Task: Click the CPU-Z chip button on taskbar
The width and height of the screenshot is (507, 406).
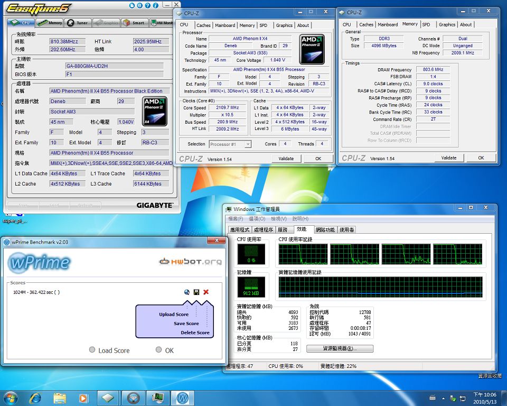Action: pyautogui.click(x=108, y=398)
